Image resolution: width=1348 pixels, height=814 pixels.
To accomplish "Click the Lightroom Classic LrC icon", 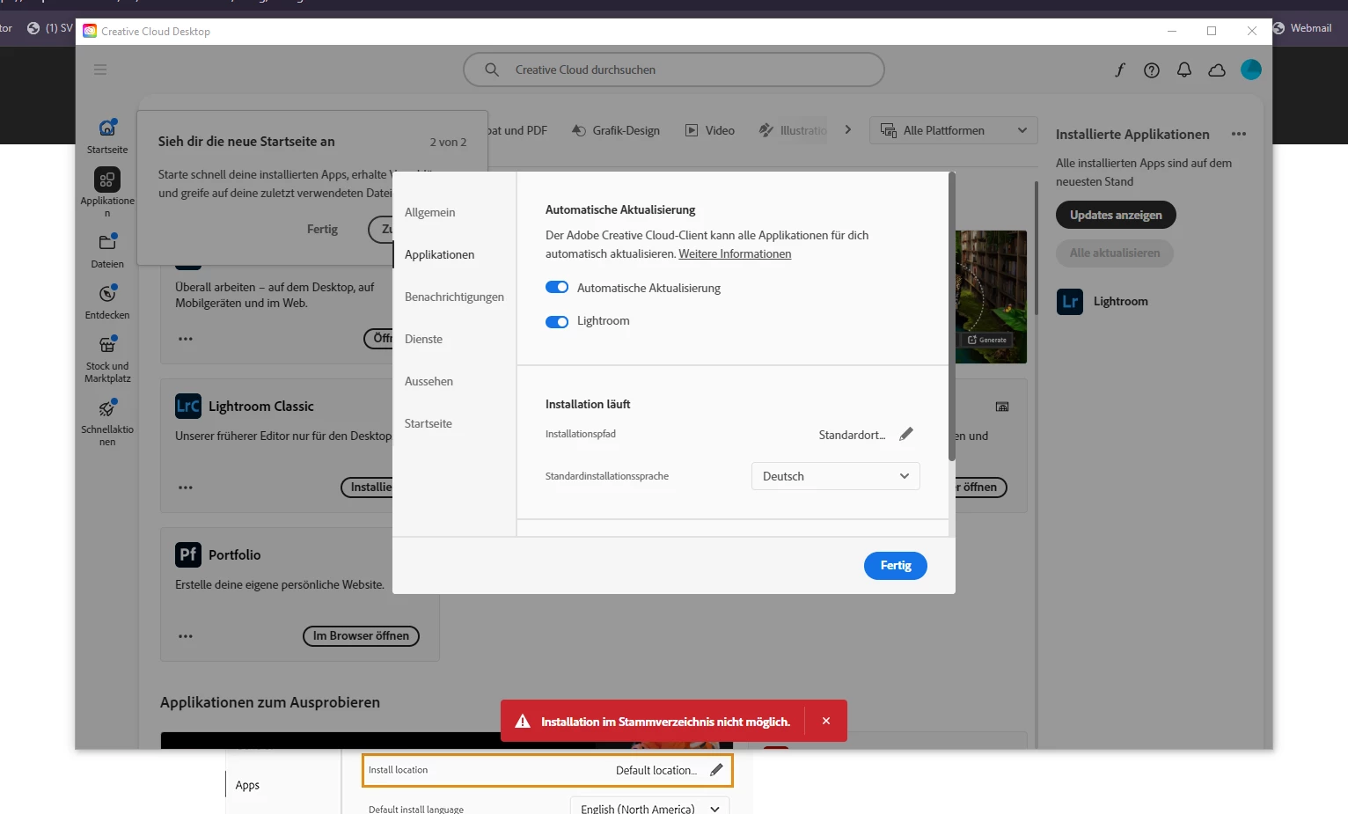I will [x=188, y=406].
